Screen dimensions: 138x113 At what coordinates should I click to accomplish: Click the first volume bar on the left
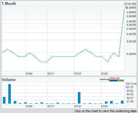(4, 100)
